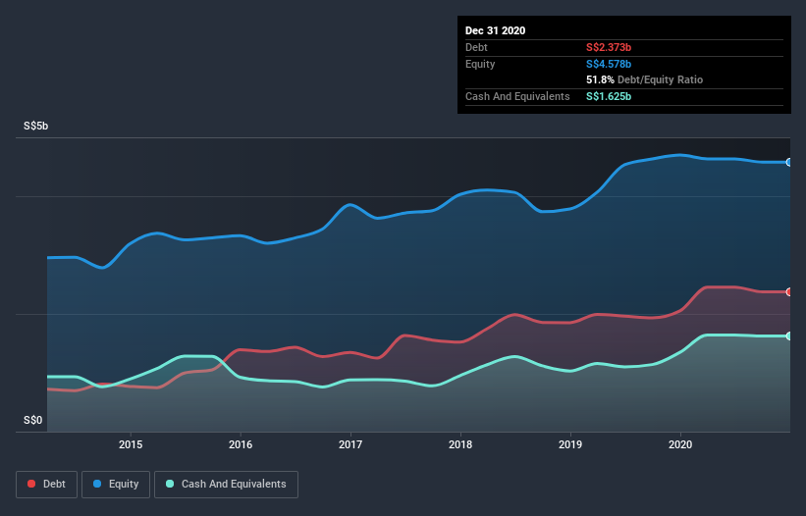Click the S$5b y-axis label
The height and width of the screenshot is (516, 806).
[36, 126]
